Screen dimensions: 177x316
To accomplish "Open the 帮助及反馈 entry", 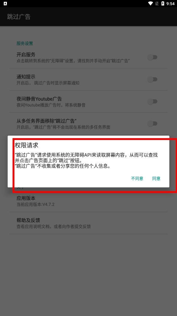I will [x=88, y=223].
